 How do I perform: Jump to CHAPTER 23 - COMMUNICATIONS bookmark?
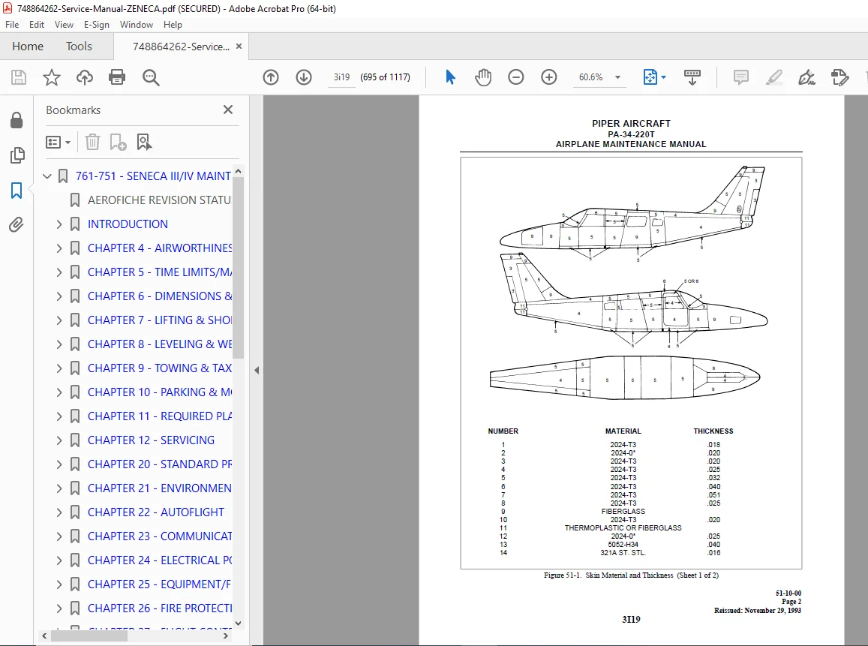click(x=160, y=536)
